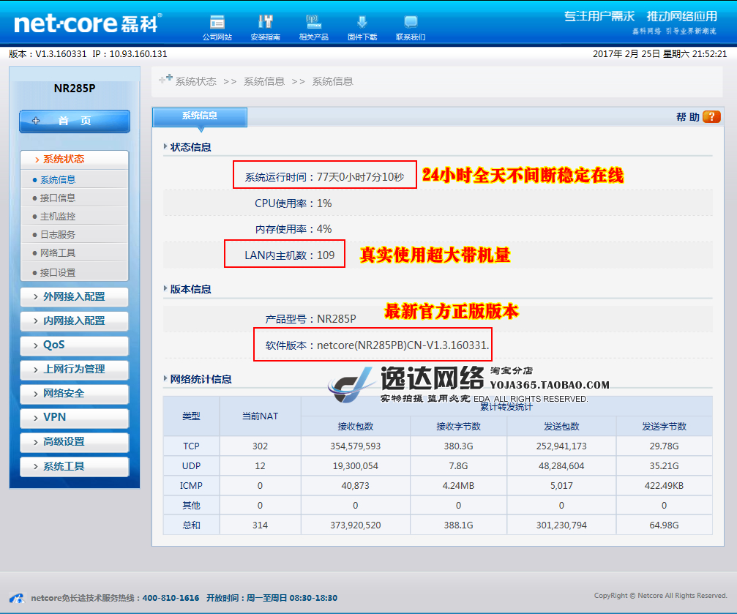Click the 400-810-1616 hotline number
The width and height of the screenshot is (737, 614).
tap(171, 598)
